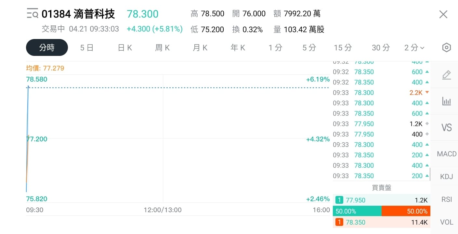This screenshot has width=458, height=234.
Task: Click the 買賣盤 order book header
Action: (381, 188)
